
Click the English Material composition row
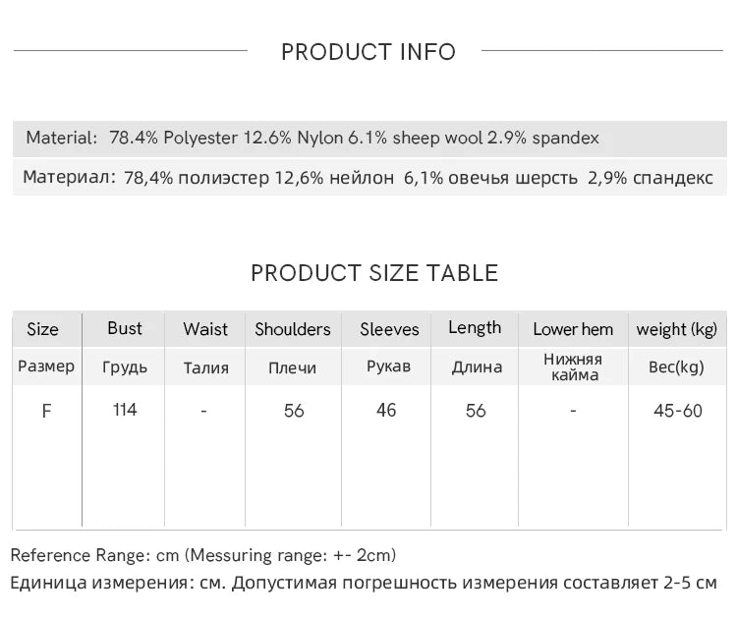pos(312,139)
